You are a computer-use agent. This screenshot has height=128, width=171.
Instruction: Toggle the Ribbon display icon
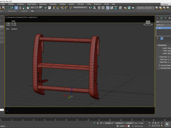[108, 8]
